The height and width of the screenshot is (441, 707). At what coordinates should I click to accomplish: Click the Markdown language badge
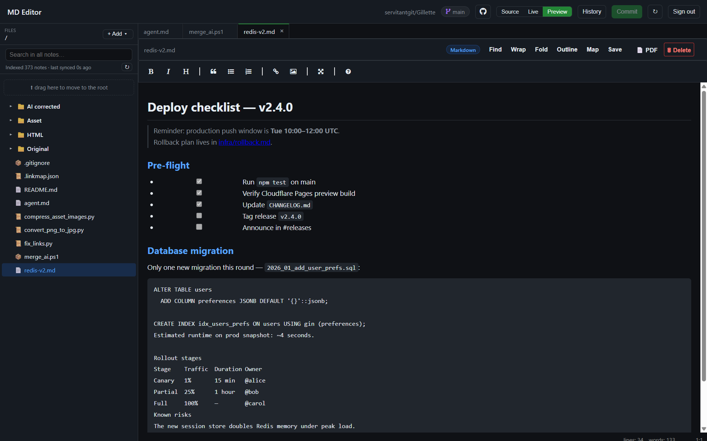463,50
